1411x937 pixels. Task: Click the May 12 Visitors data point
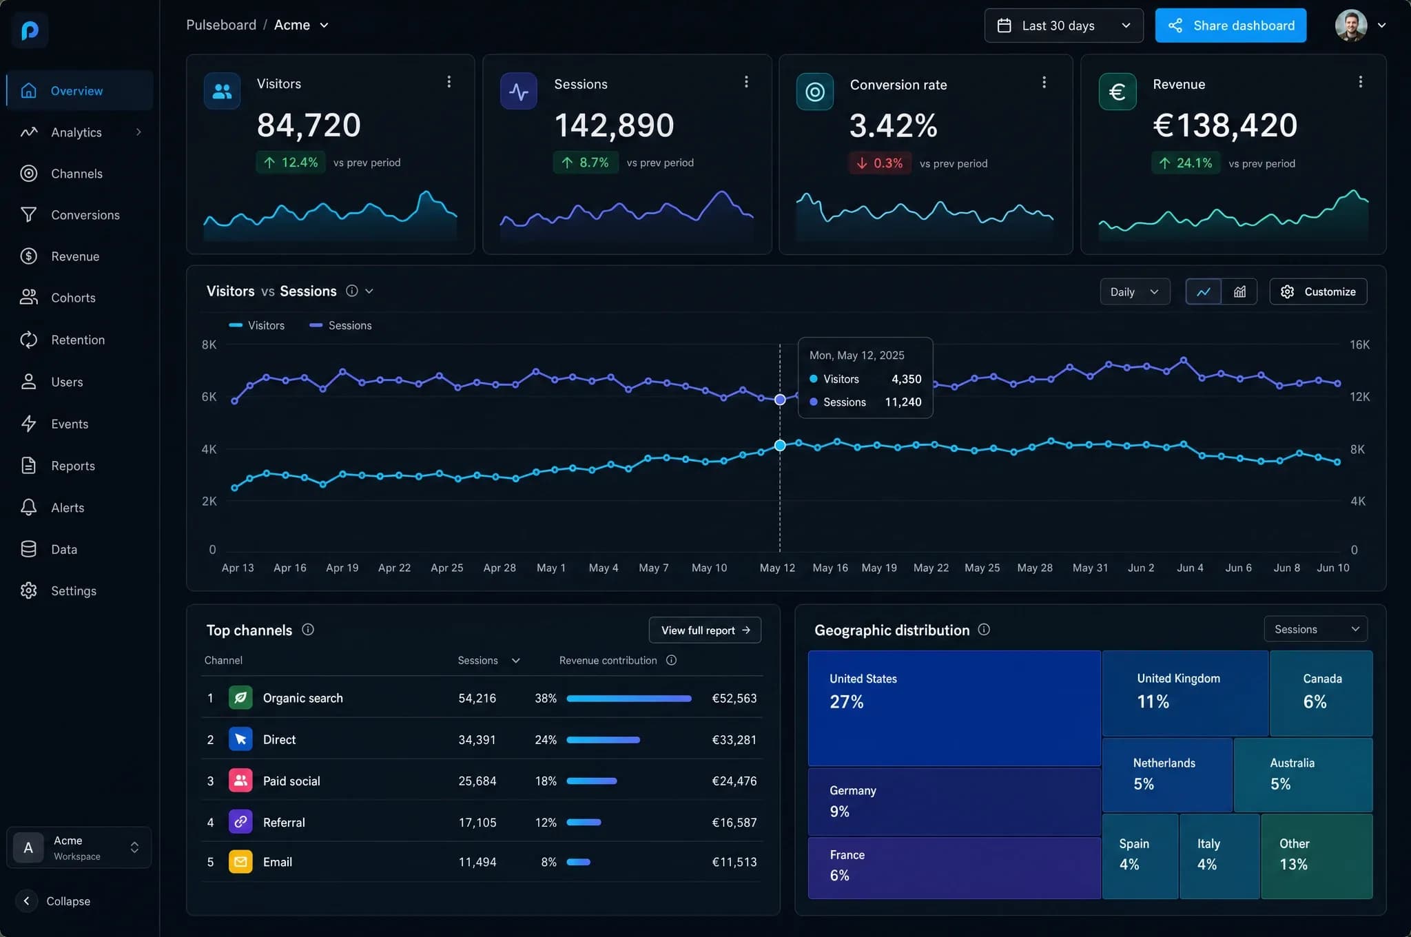780,446
